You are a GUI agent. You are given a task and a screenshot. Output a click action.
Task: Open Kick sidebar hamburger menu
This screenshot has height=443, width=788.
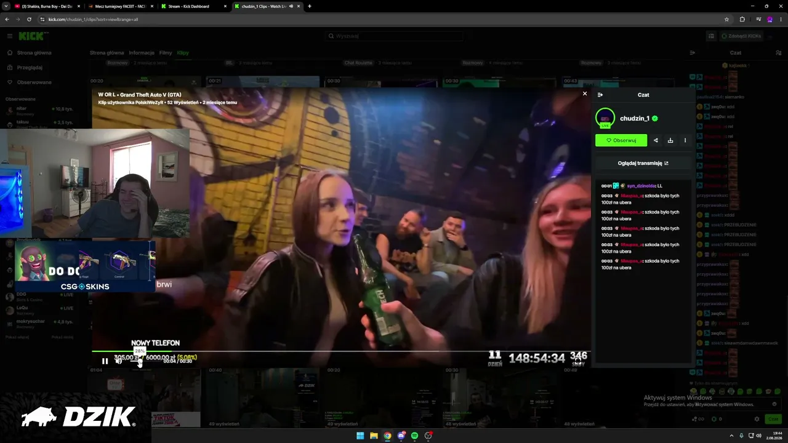(x=10, y=36)
